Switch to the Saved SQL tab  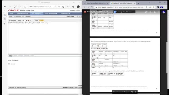tap(26, 55)
